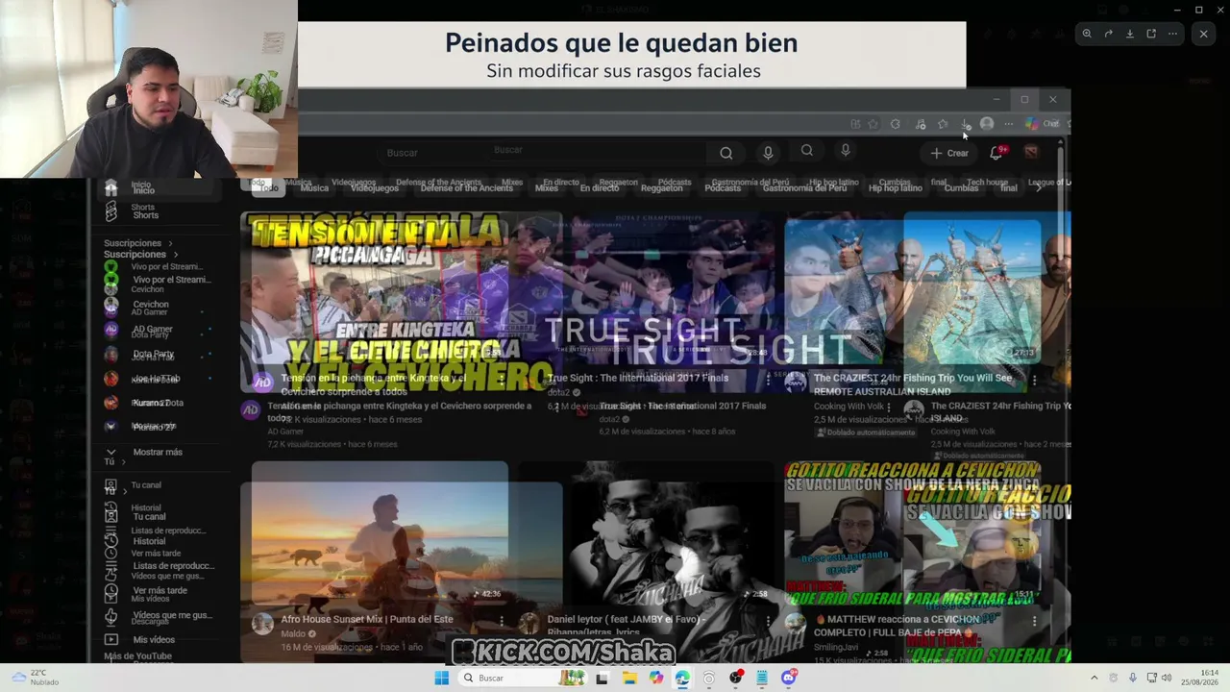The height and width of the screenshot is (692, 1230).
Task: Switch to Microsoft Edge in the taskbar
Action: (682, 678)
